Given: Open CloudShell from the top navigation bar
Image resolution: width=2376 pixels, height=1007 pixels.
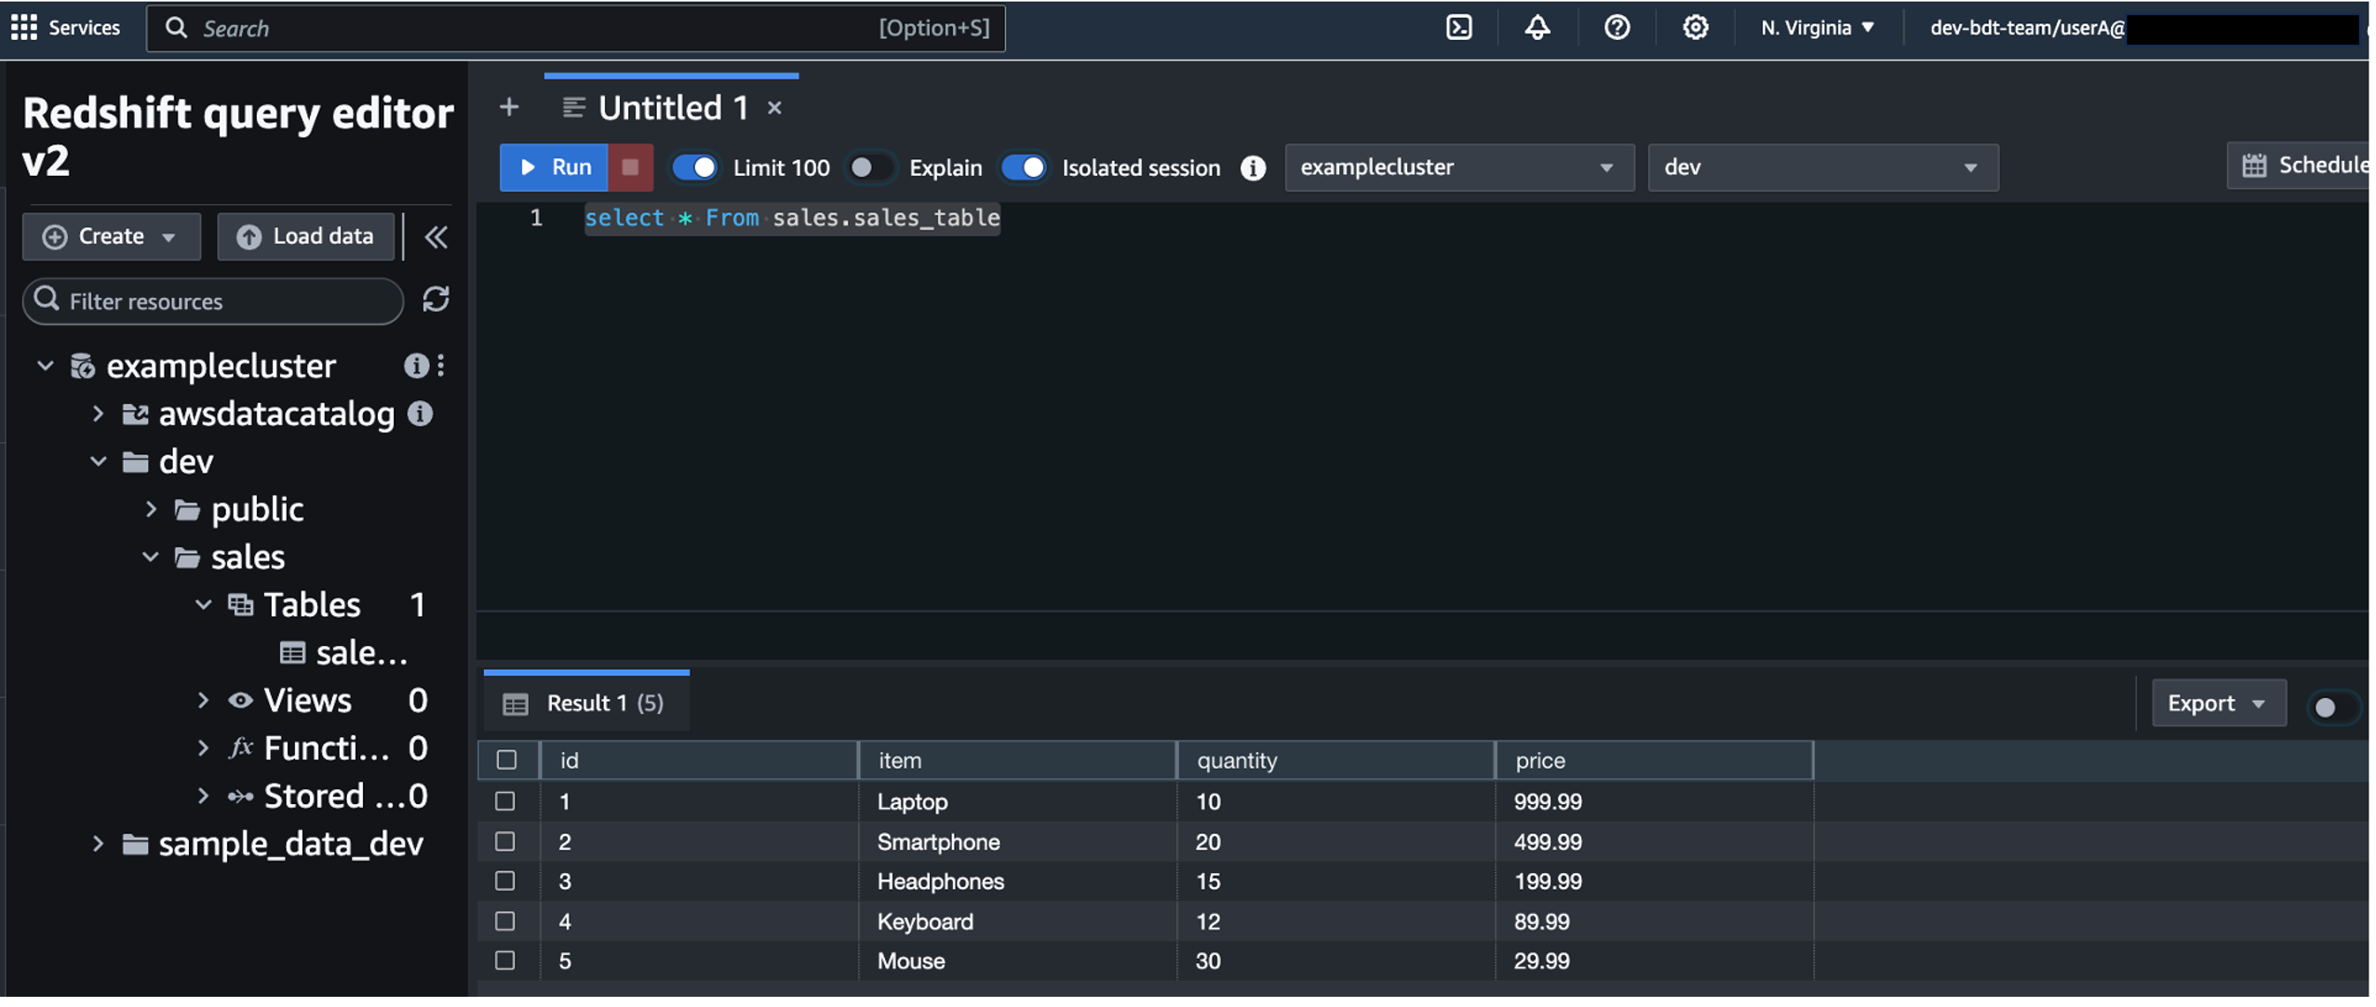Looking at the screenshot, I should pyautogui.click(x=1457, y=27).
